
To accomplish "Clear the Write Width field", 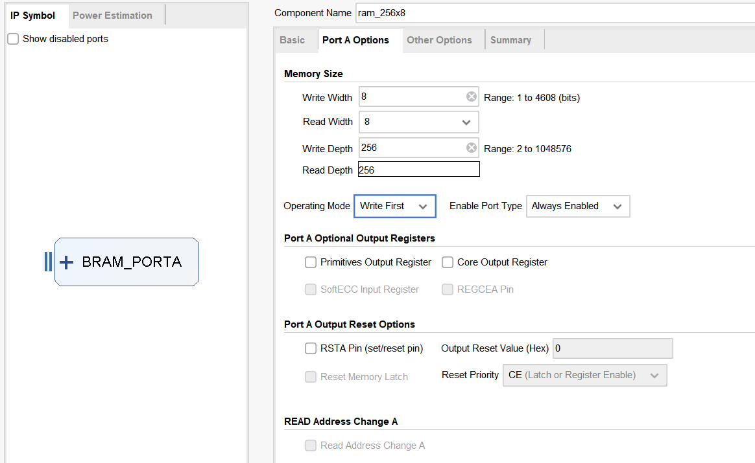I will [472, 97].
